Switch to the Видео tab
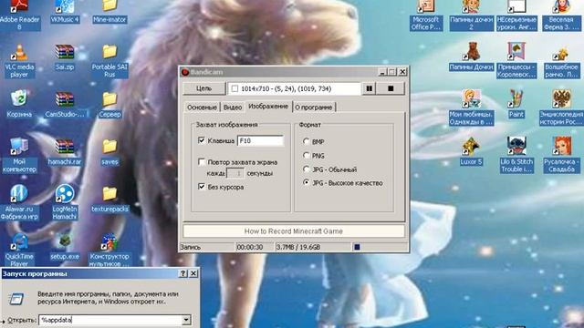This screenshot has width=584, height=328. pos(233,108)
